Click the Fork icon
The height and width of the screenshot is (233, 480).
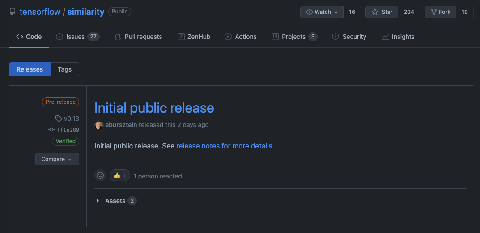pos(433,12)
